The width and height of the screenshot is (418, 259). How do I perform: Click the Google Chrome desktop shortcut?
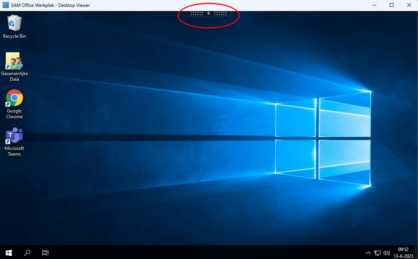point(15,98)
